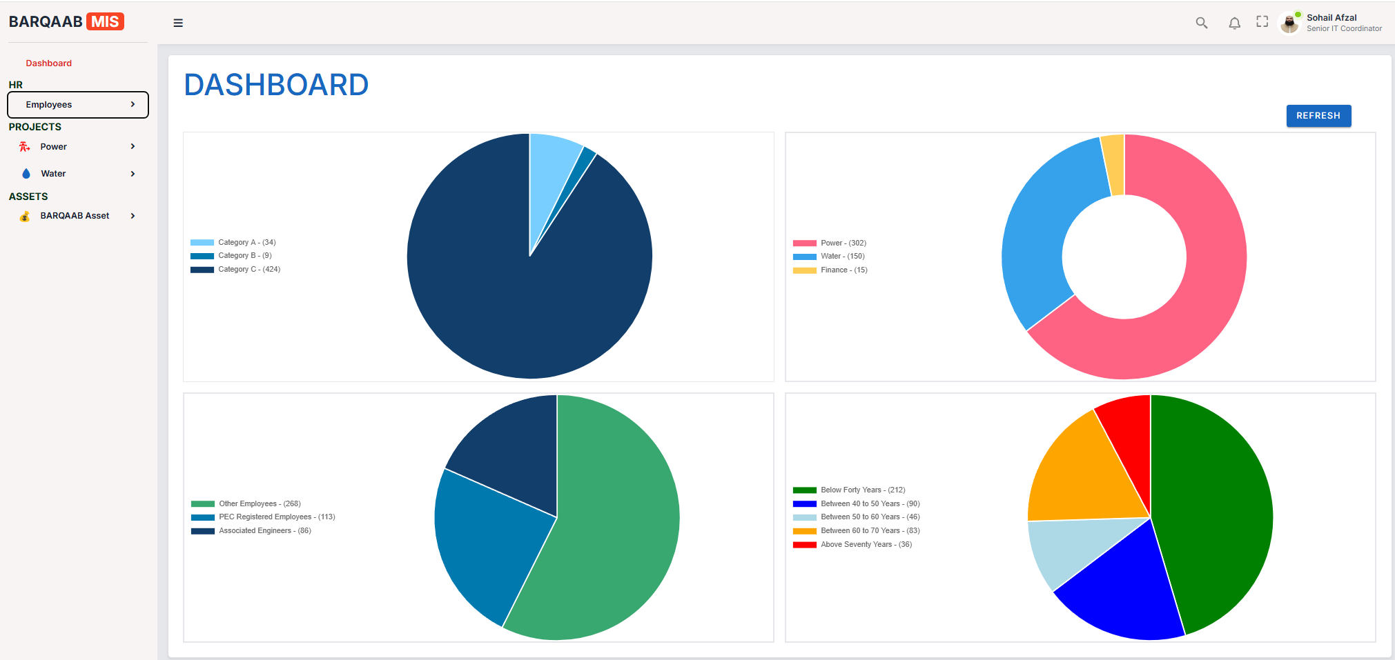
Task: Toggle Above Seventy Years legend swatch
Action: click(805, 545)
